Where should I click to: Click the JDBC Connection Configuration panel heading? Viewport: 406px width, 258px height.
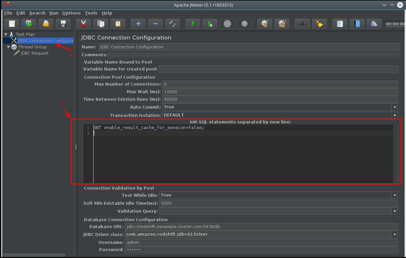[x=126, y=38]
